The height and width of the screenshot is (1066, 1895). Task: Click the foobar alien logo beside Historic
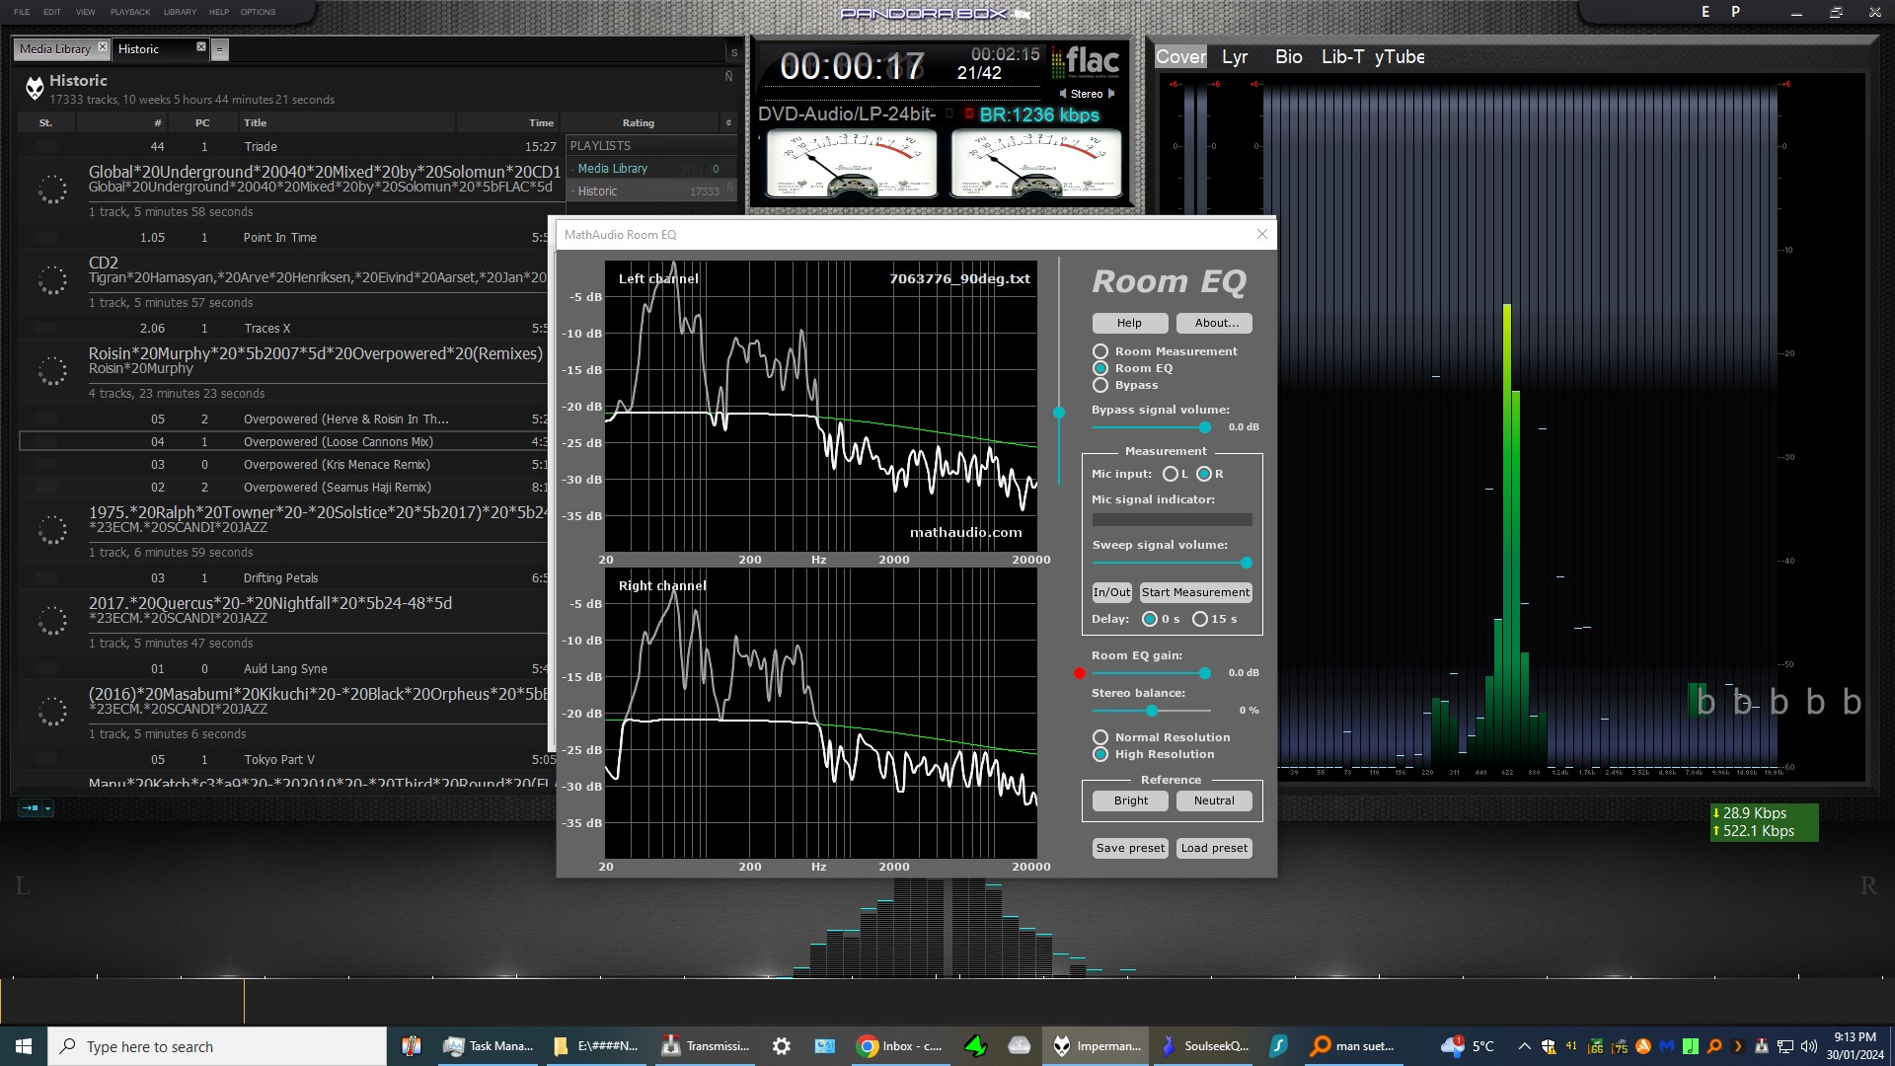pos(35,89)
